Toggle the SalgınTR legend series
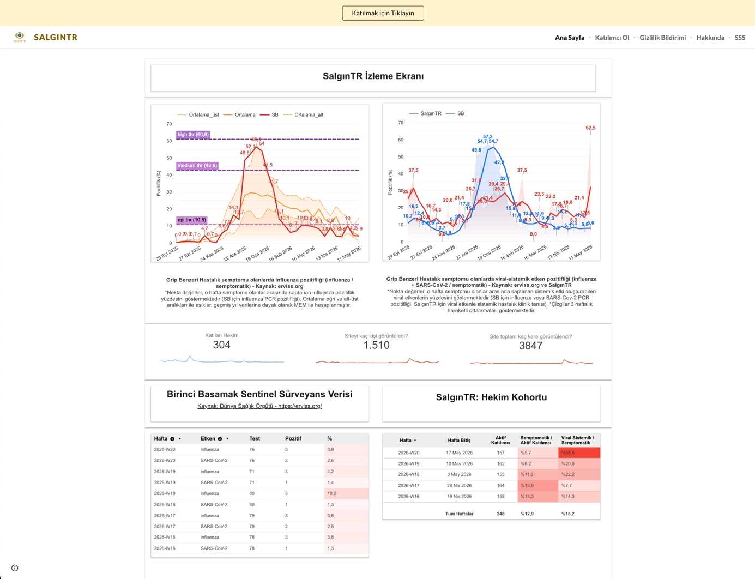The height and width of the screenshot is (579, 755). (425, 113)
